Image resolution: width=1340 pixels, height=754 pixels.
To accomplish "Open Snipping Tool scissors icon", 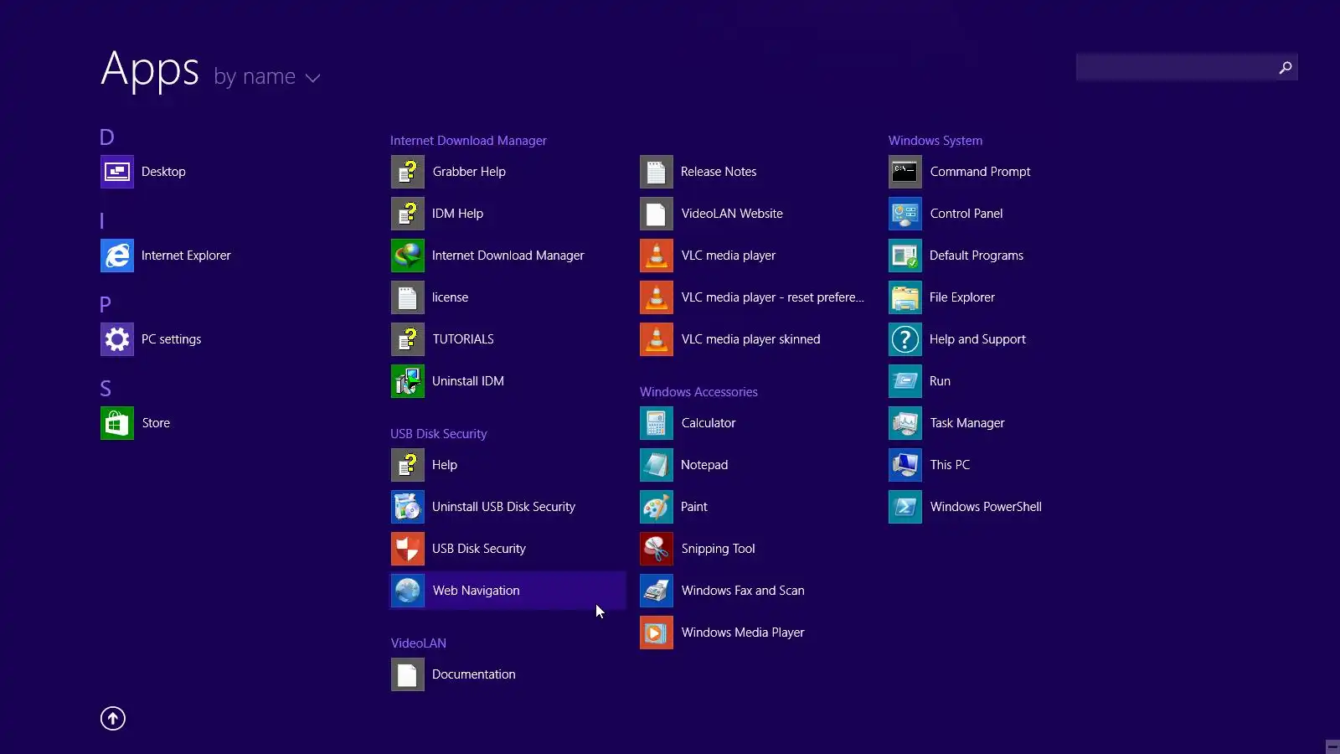I will click(657, 549).
